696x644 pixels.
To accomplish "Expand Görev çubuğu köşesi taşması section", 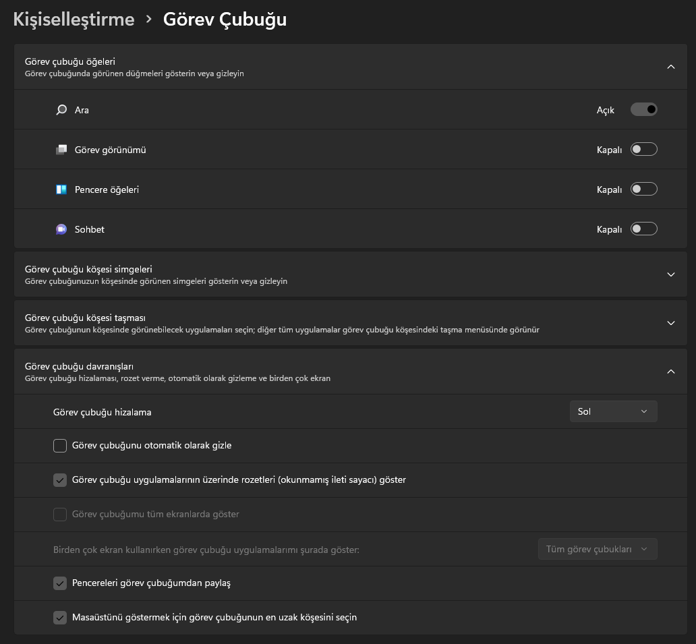I will (670, 323).
